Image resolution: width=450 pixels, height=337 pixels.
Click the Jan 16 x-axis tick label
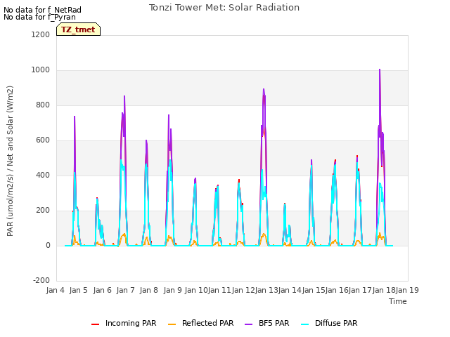point(337,290)
